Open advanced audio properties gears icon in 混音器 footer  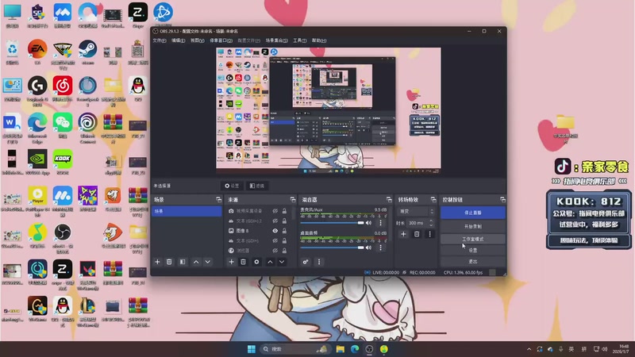point(306,262)
